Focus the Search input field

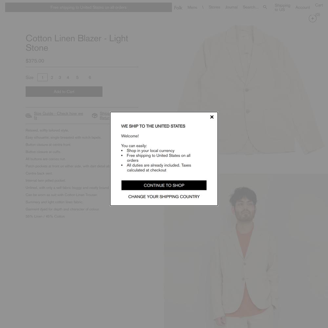click(x=251, y=7)
